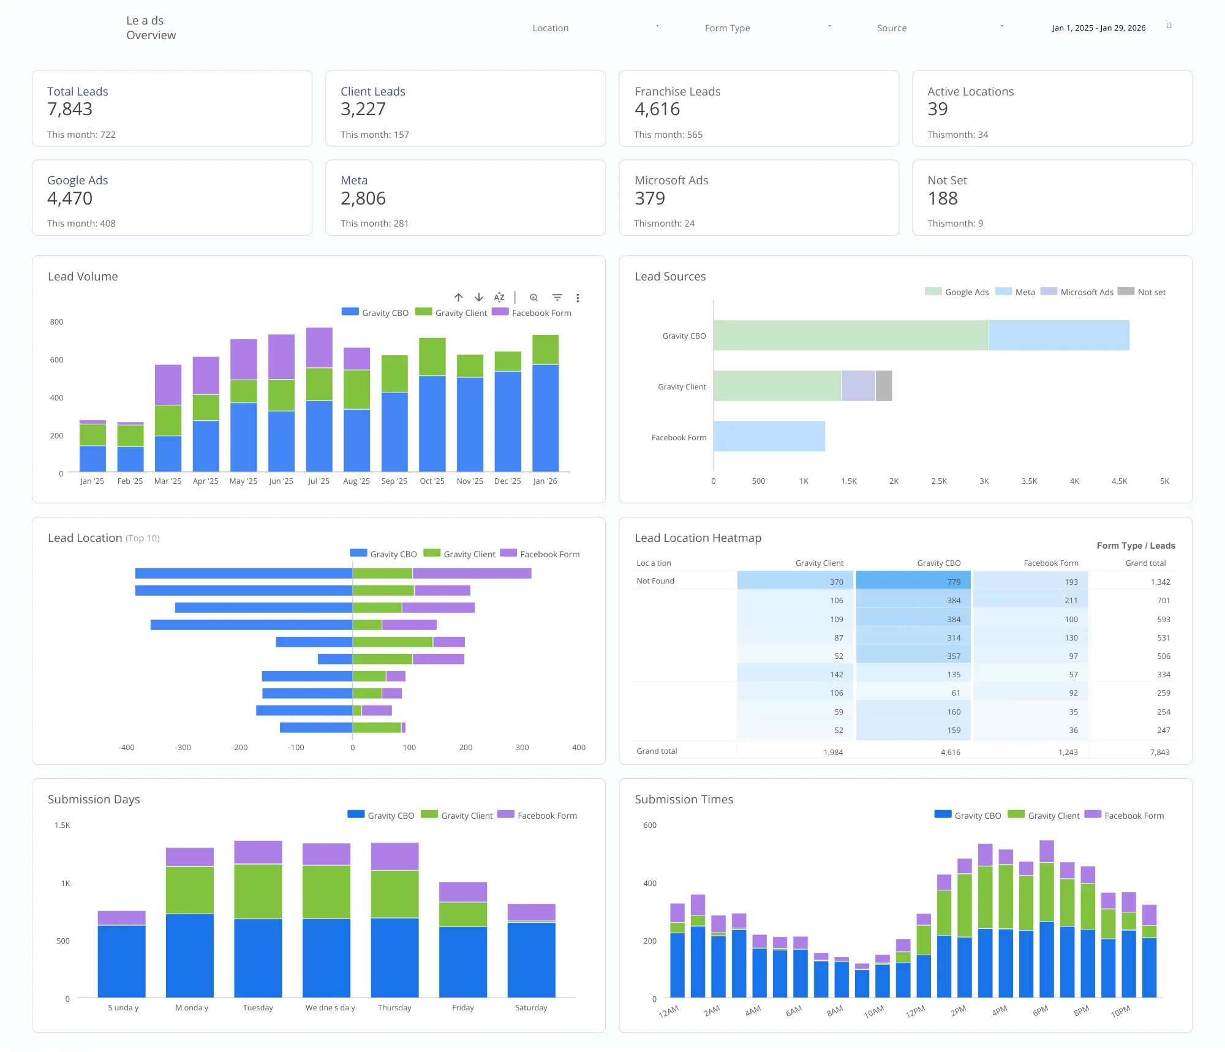
Task: Click the Not set segment of Gravity Client bar
Action: coord(883,386)
